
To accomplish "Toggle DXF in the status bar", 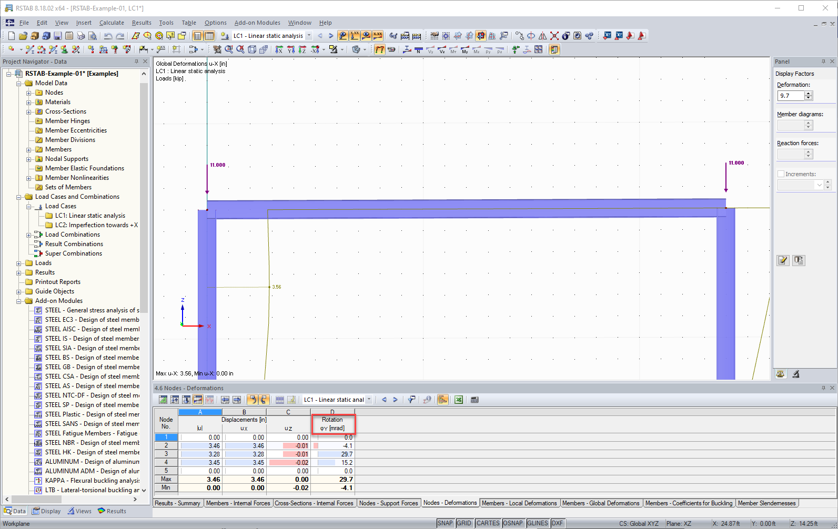I will pyautogui.click(x=558, y=523).
